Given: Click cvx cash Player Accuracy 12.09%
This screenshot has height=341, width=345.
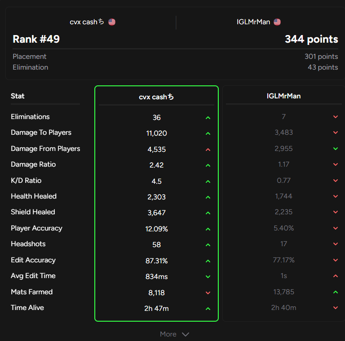Looking at the screenshot, I should (156, 229).
